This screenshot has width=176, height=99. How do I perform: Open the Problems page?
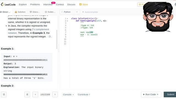(35, 4)
